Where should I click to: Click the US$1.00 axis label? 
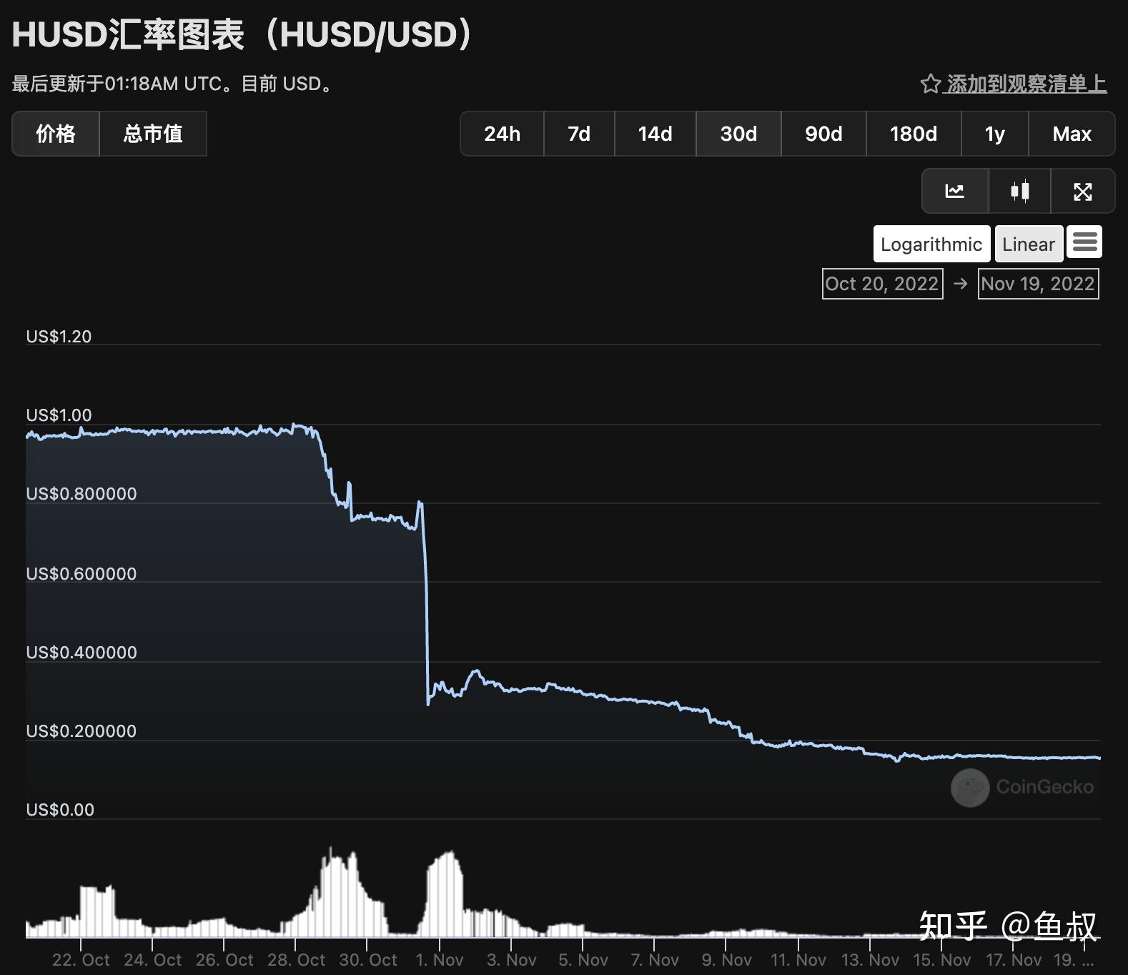[x=59, y=415]
